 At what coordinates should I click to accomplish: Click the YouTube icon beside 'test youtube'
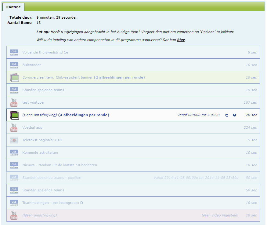14,102
